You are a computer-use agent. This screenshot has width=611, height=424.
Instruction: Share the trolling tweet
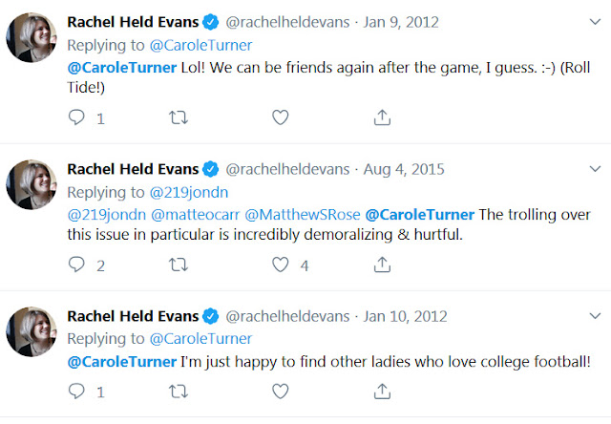[382, 265]
